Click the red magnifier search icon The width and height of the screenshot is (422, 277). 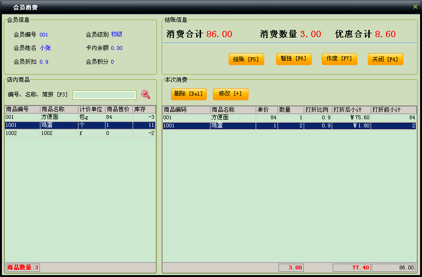pos(145,95)
